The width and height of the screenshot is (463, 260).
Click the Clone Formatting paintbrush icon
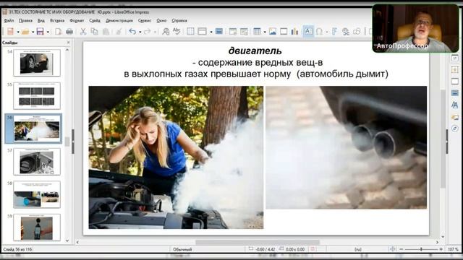(x=119, y=31)
